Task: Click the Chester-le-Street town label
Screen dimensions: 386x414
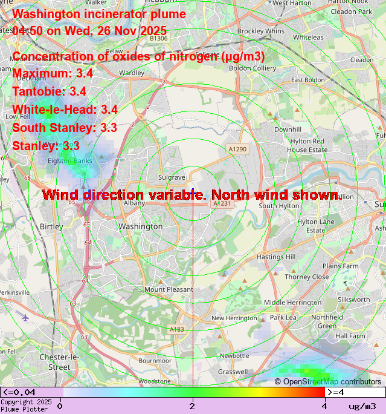Action: (x=55, y=362)
